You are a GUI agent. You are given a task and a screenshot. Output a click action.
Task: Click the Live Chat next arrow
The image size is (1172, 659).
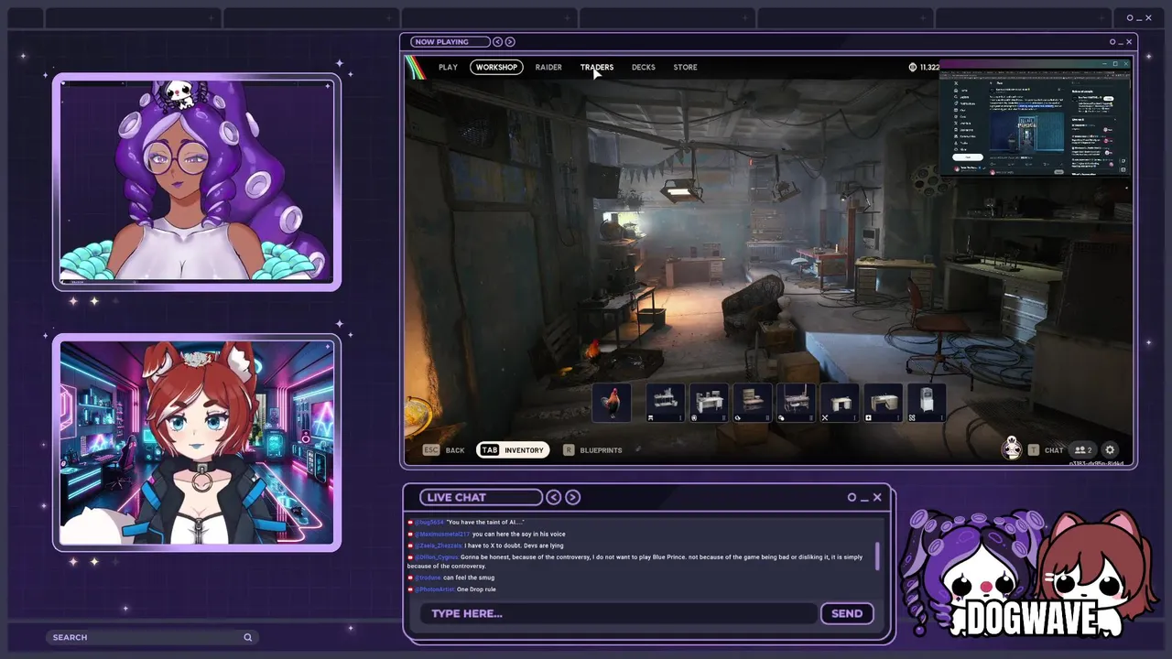coord(572,497)
